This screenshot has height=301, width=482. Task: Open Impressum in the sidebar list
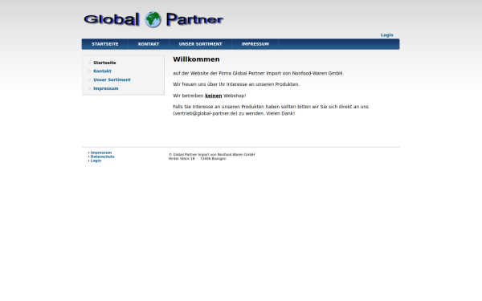pyautogui.click(x=106, y=88)
